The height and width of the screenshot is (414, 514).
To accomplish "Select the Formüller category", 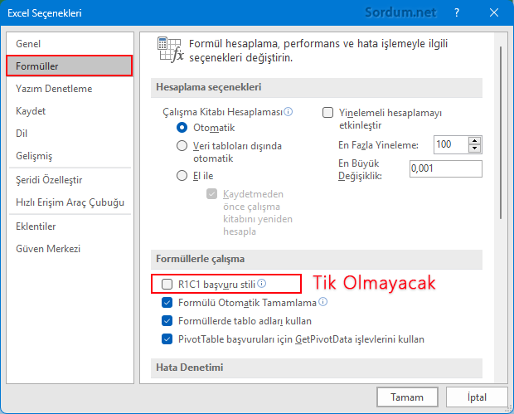I will (70, 66).
